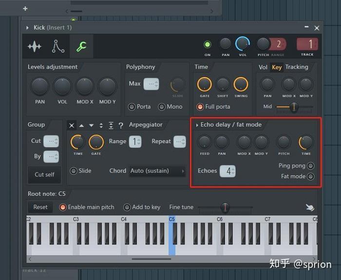Viewport: 341px width, 280px height.
Task: Click the Tracking MOD Y knob
Action: [306, 84]
